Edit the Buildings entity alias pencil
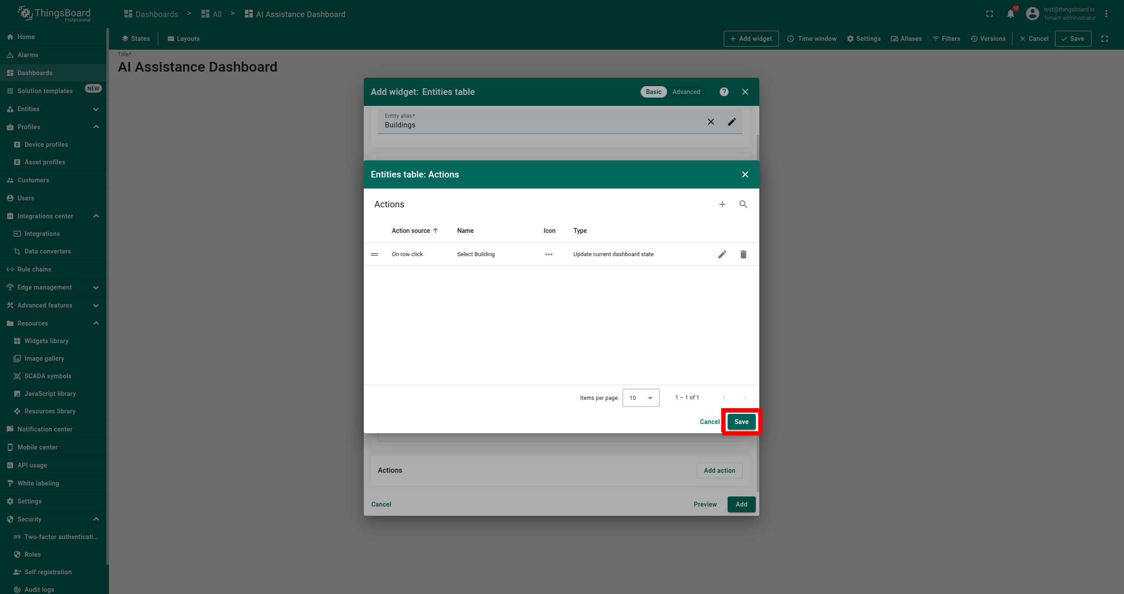Screen dimensions: 1124x594 click(732, 122)
